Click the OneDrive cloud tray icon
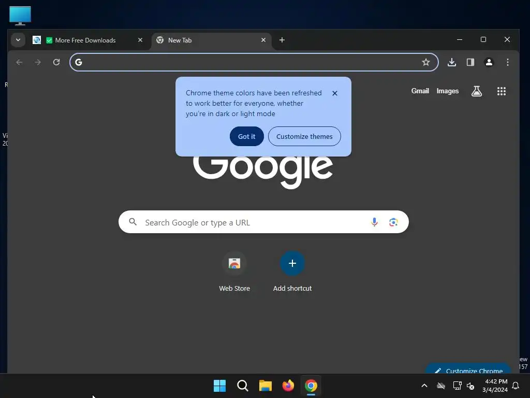This screenshot has height=398, width=530. [x=441, y=386]
